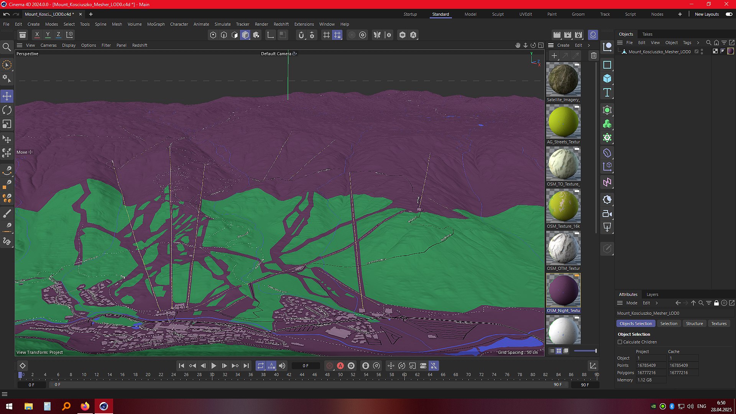Screen dimensions: 736x414
Task: Expand more Object Manager menus chevron
Action: click(698, 43)
